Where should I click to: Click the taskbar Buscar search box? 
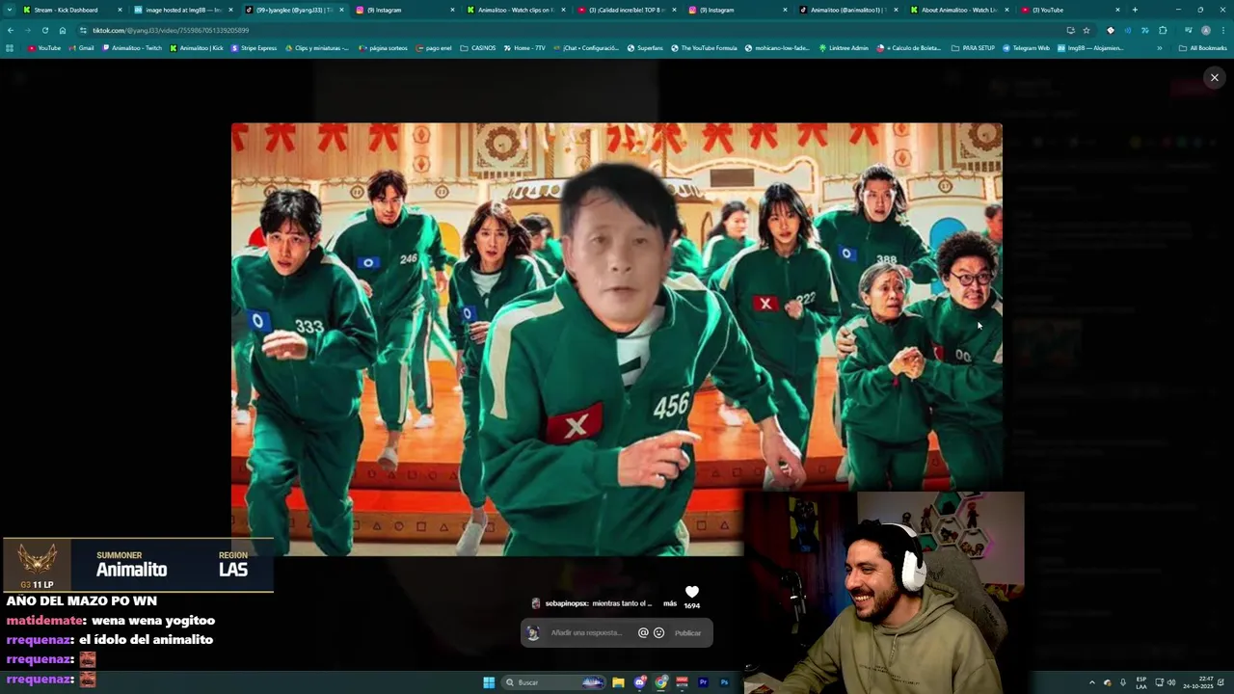554,682
